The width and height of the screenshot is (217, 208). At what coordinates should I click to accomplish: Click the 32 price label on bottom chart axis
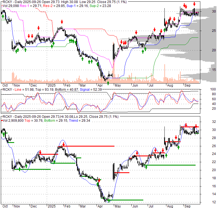coord(214,122)
